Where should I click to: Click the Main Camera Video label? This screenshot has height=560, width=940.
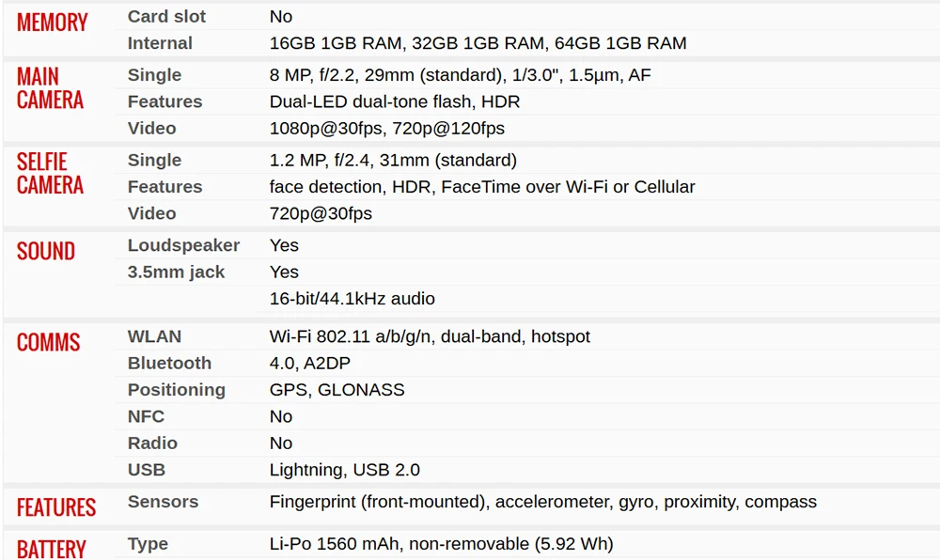click(x=151, y=128)
